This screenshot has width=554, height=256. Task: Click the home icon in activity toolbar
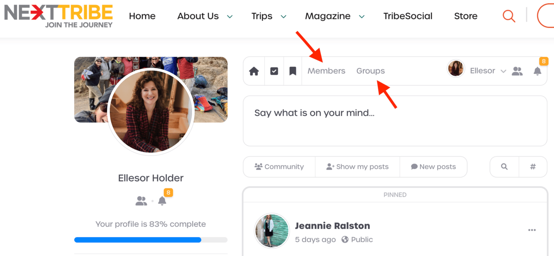[x=254, y=71]
